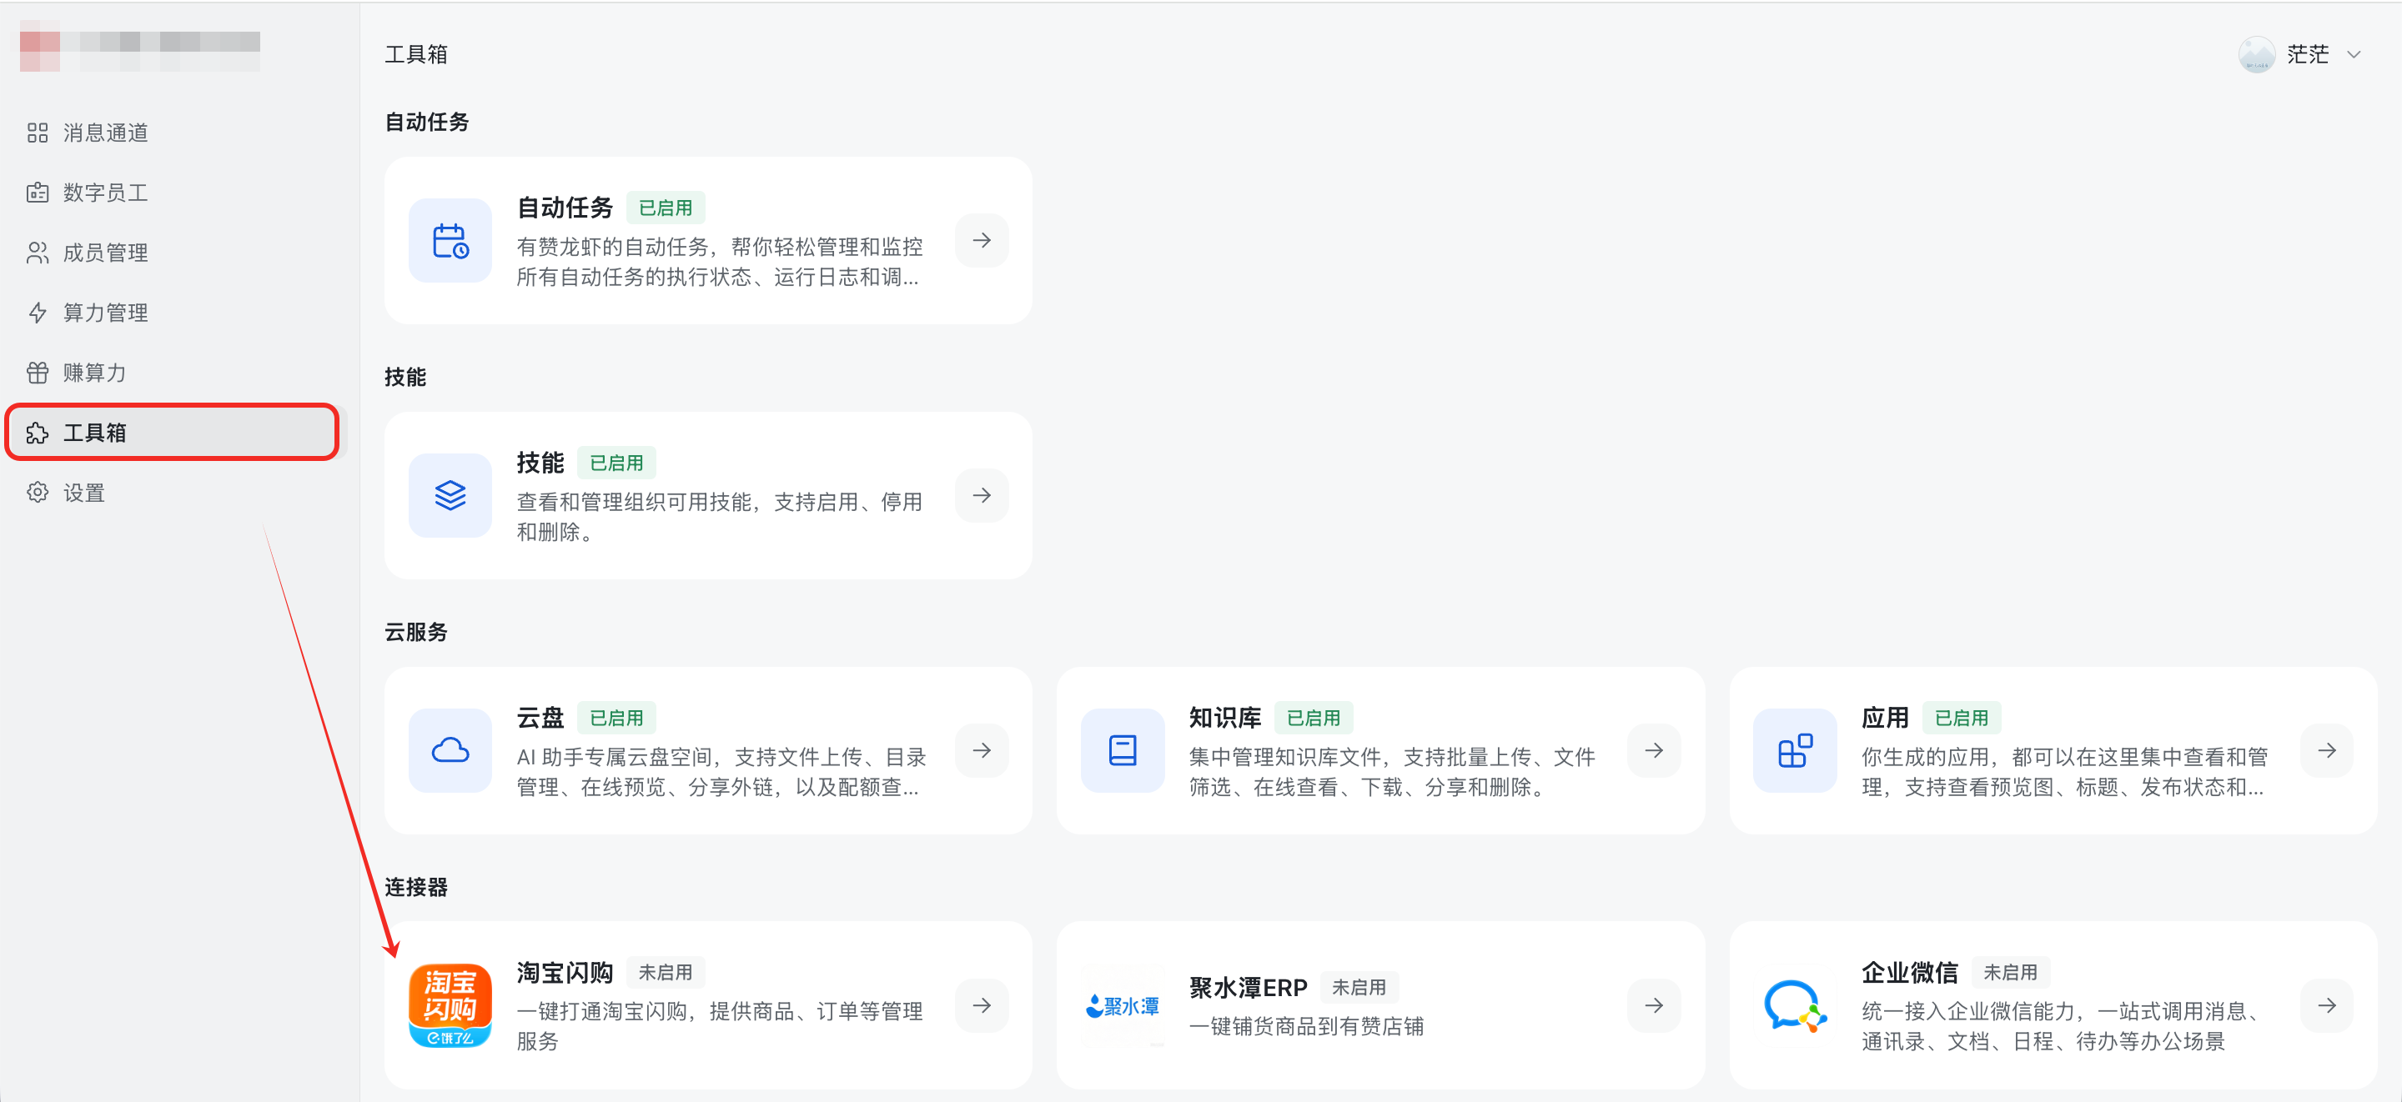Select the 工具箱 menu item label

pyautogui.click(x=94, y=433)
